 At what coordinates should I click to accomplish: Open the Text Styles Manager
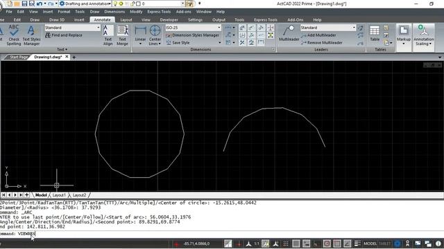click(31, 35)
